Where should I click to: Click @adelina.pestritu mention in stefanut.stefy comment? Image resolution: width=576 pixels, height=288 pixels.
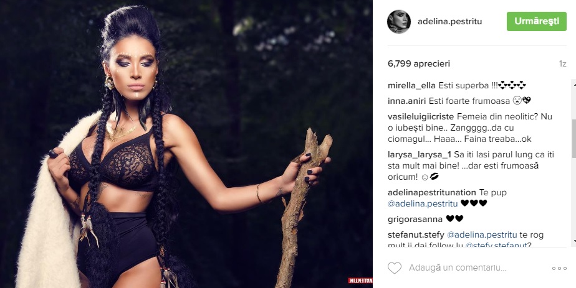482,235
